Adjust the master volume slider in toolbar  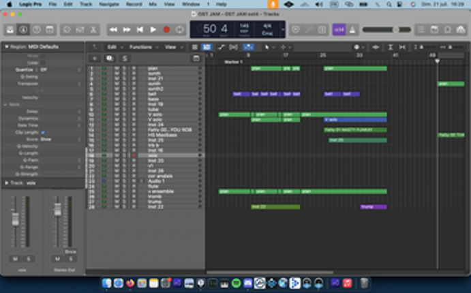tap(394, 29)
